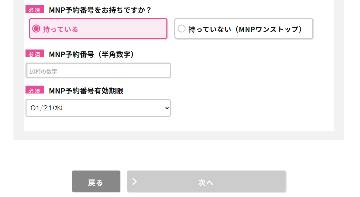Image resolution: width=360 pixels, height=197 pixels.
Task: Click the MNP予約番号有効期限 field label
Action: click(x=86, y=91)
